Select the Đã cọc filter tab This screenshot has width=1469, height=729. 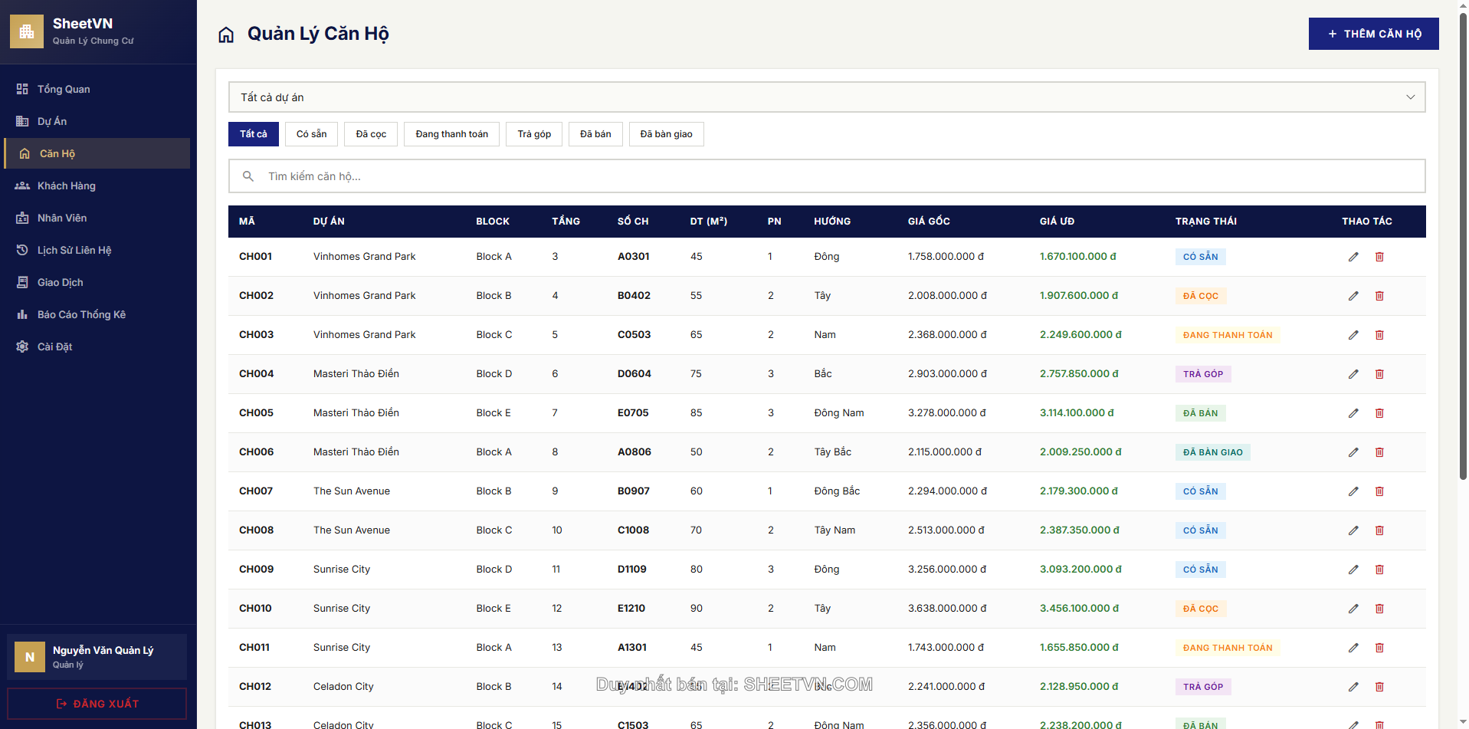coord(371,134)
